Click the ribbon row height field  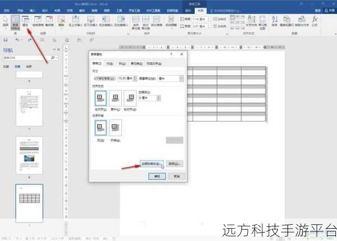coord(200,19)
